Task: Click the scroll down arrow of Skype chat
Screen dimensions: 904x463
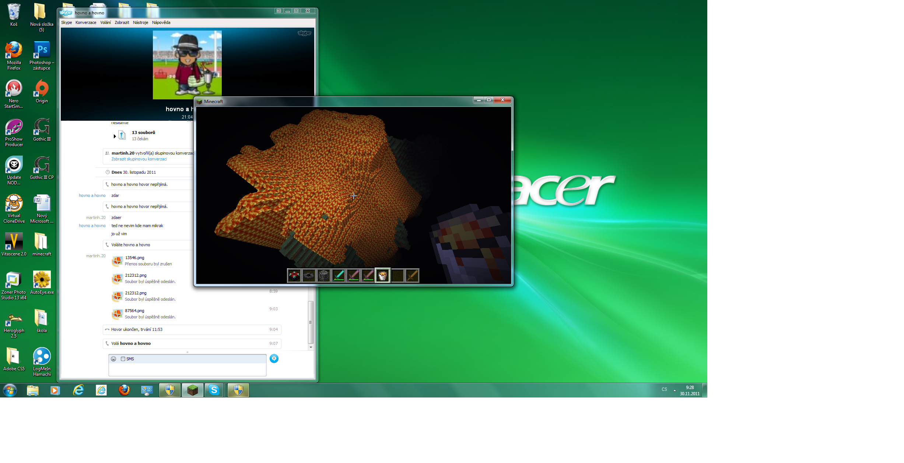Action: click(311, 347)
